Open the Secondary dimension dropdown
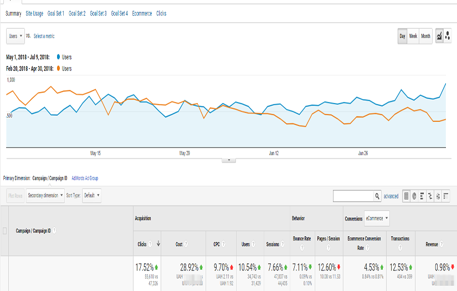Image resolution: width=457 pixels, height=291 pixels. [x=45, y=196]
